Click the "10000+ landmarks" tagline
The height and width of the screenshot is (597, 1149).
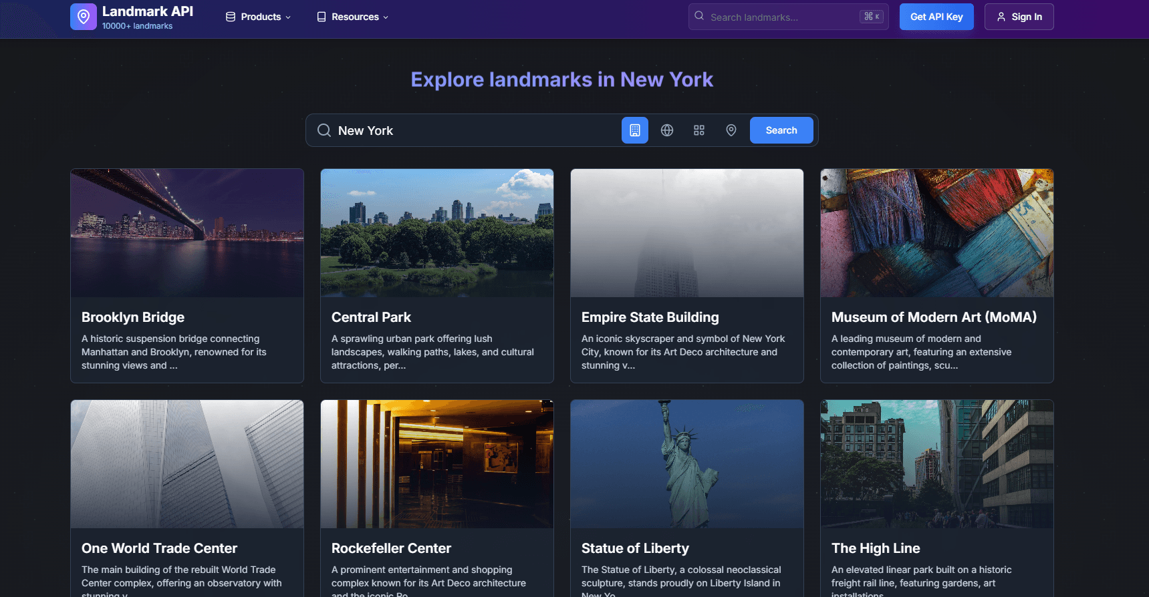(x=137, y=26)
